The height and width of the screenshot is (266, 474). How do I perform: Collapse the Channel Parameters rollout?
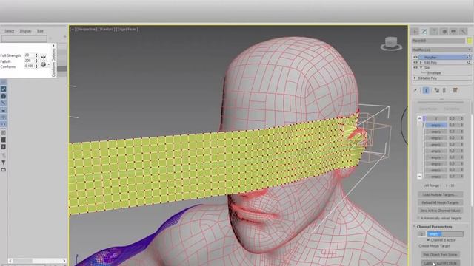click(x=415, y=227)
